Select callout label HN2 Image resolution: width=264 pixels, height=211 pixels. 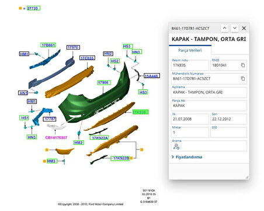[108, 53]
